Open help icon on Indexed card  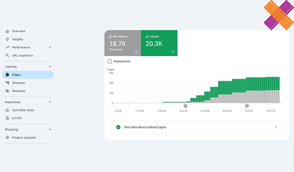coord(173,52)
